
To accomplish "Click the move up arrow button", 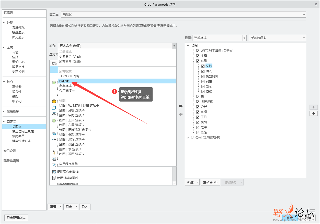I will point(313,107).
